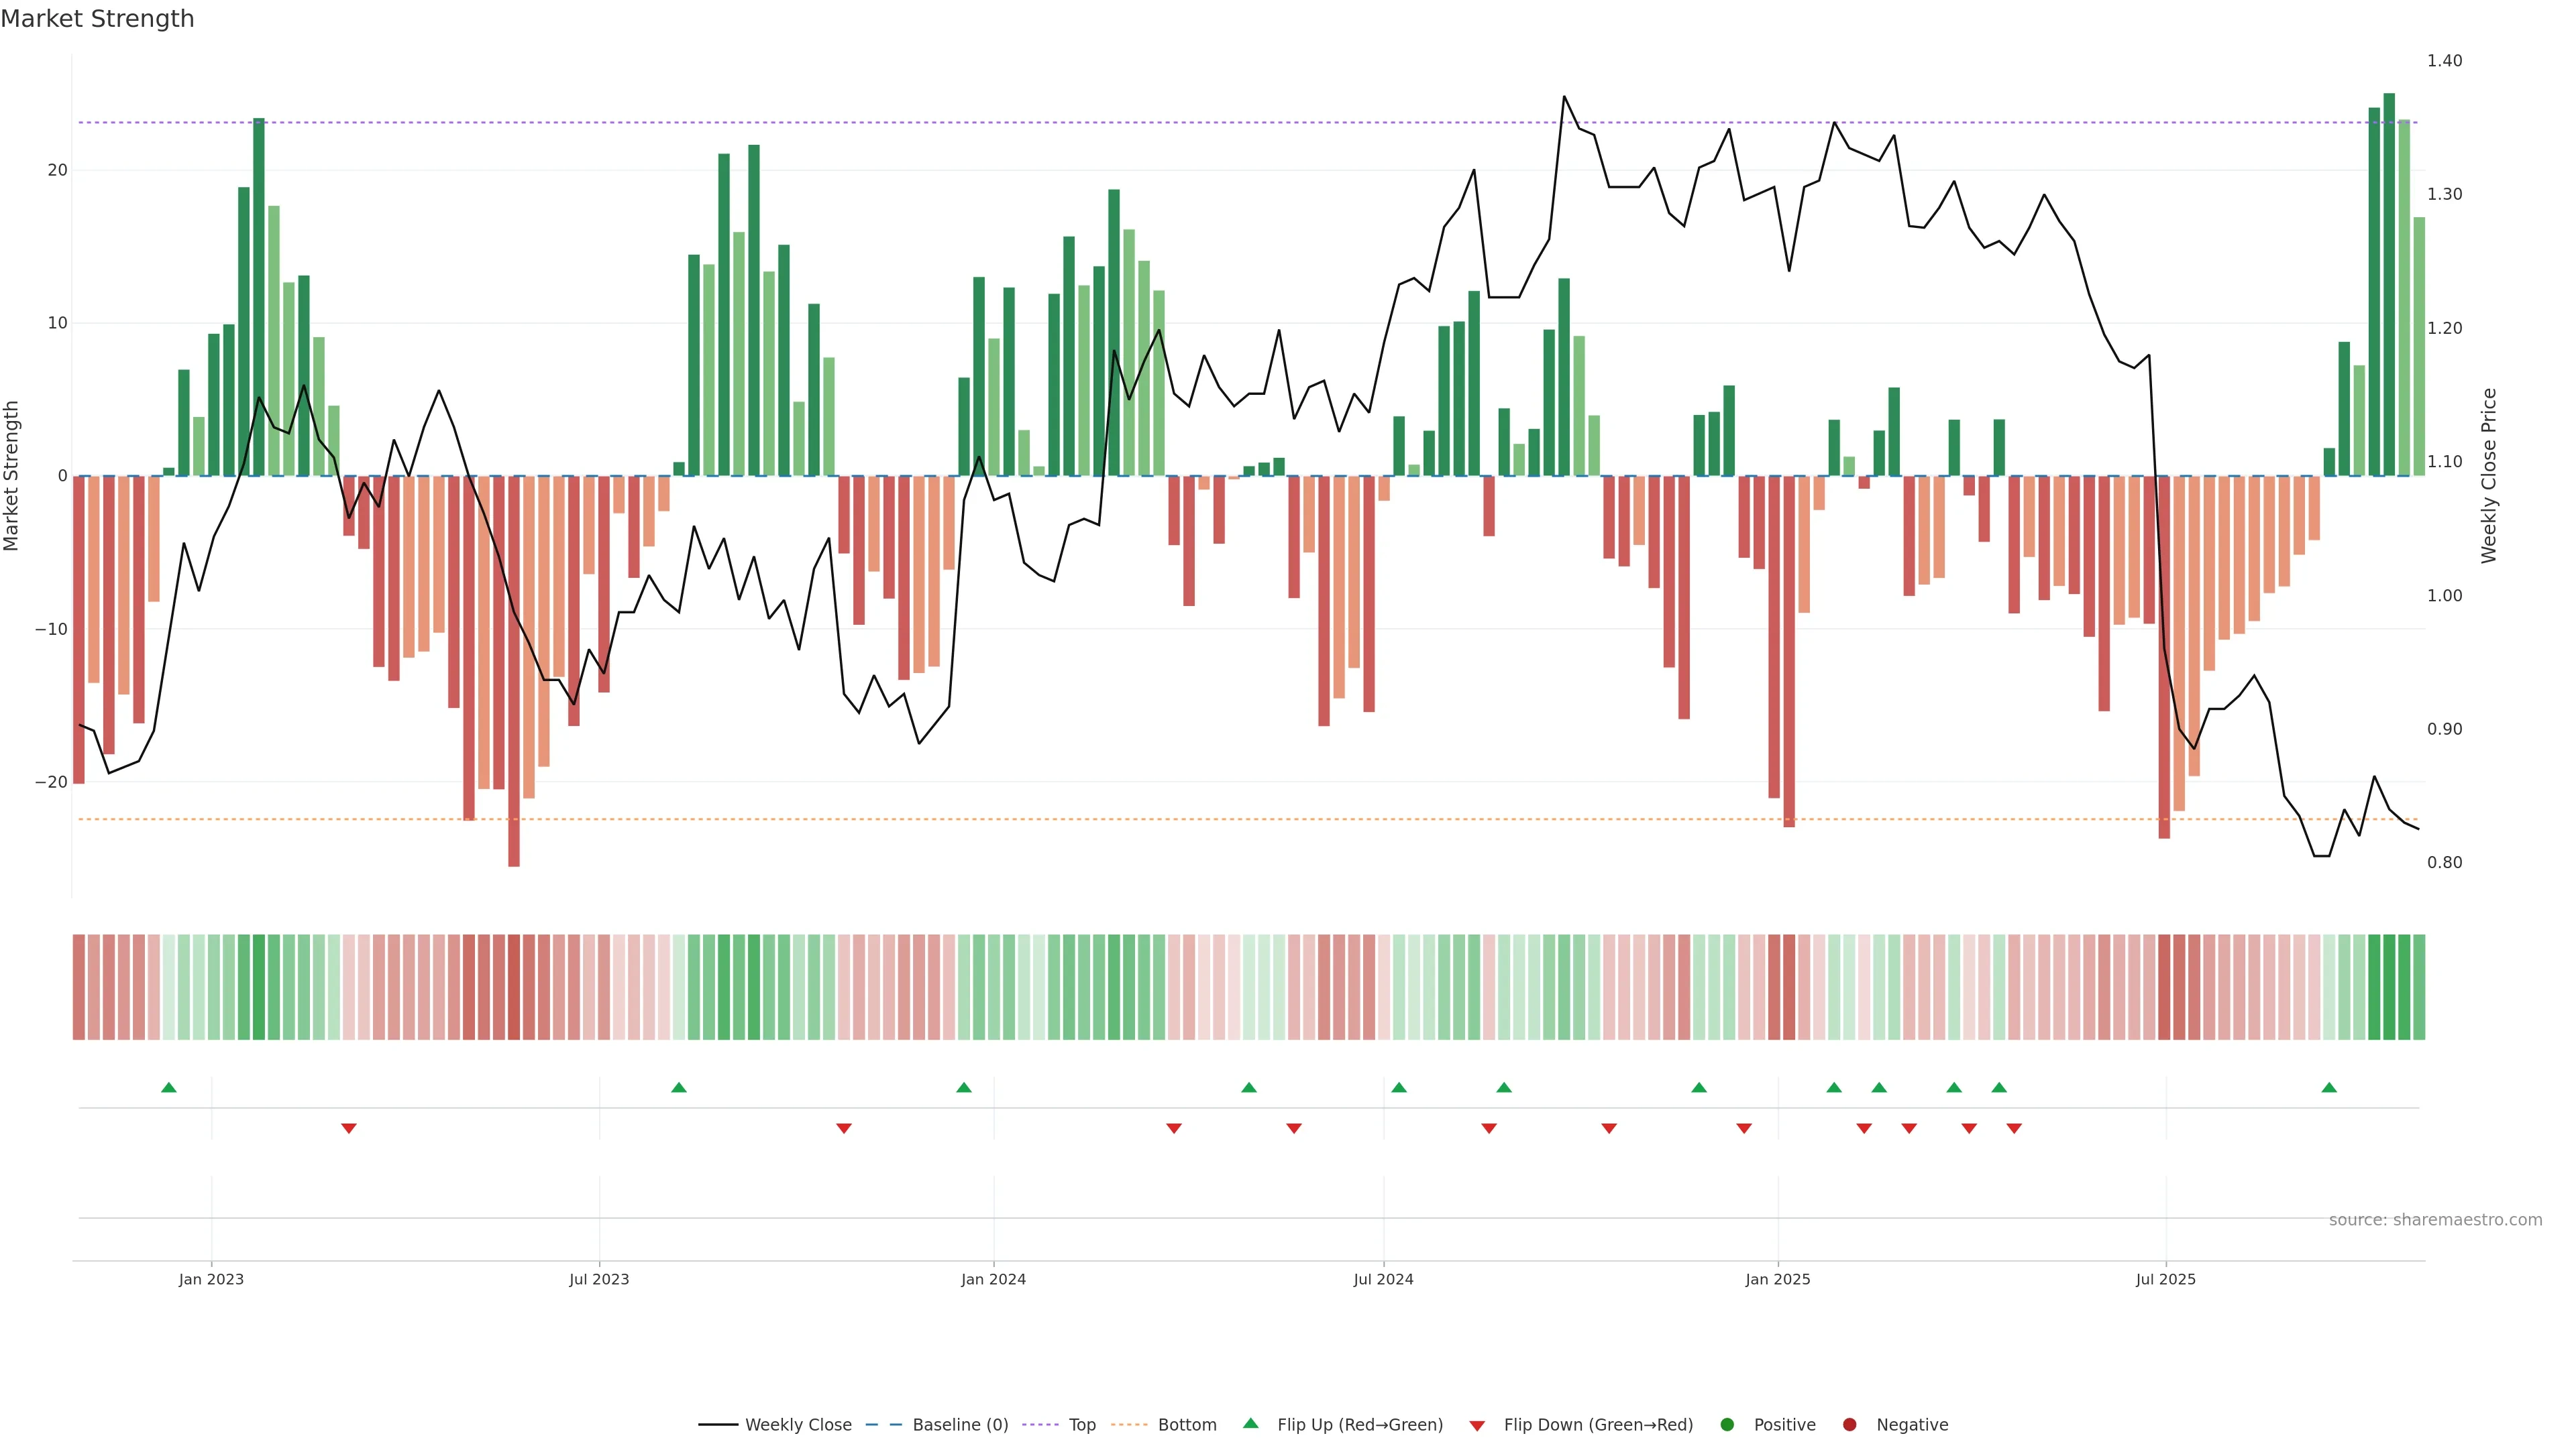
Task: Click the Jan 2024 axis label
Action: tap(993, 1280)
